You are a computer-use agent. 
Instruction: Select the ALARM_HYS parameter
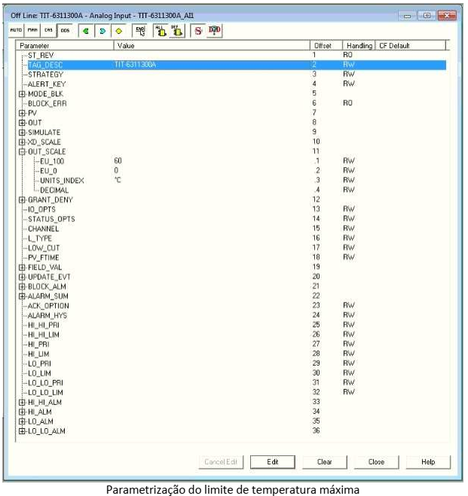pos(47,315)
